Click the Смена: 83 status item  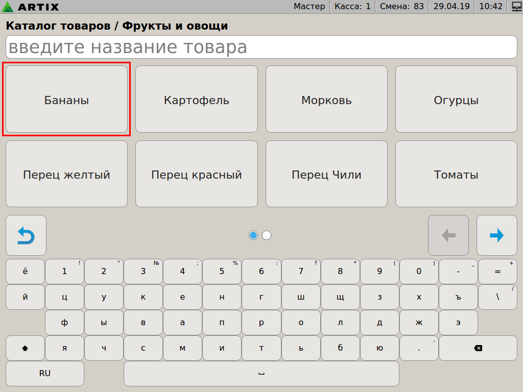402,7
